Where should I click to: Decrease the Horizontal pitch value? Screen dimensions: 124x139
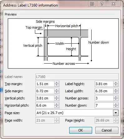coord(56,107)
